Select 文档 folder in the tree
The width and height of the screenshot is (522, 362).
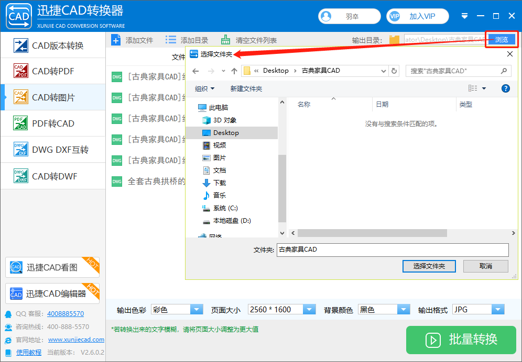click(220, 171)
